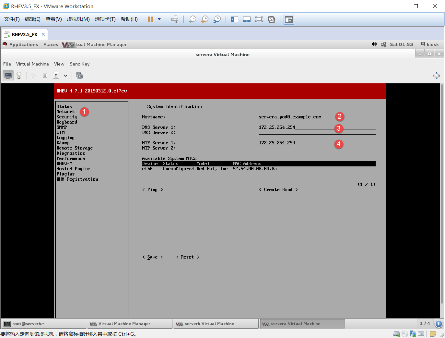Select the eth0 NIC row
Viewport: 445px width, 338px height.
(259, 169)
